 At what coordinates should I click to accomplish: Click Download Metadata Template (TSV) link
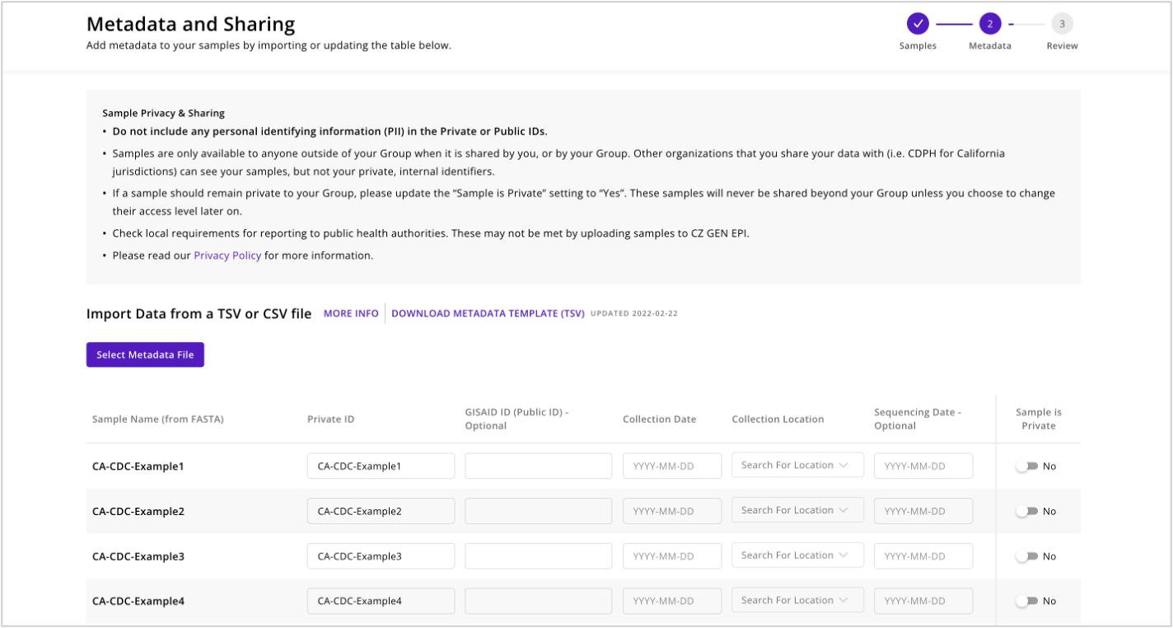(x=488, y=313)
